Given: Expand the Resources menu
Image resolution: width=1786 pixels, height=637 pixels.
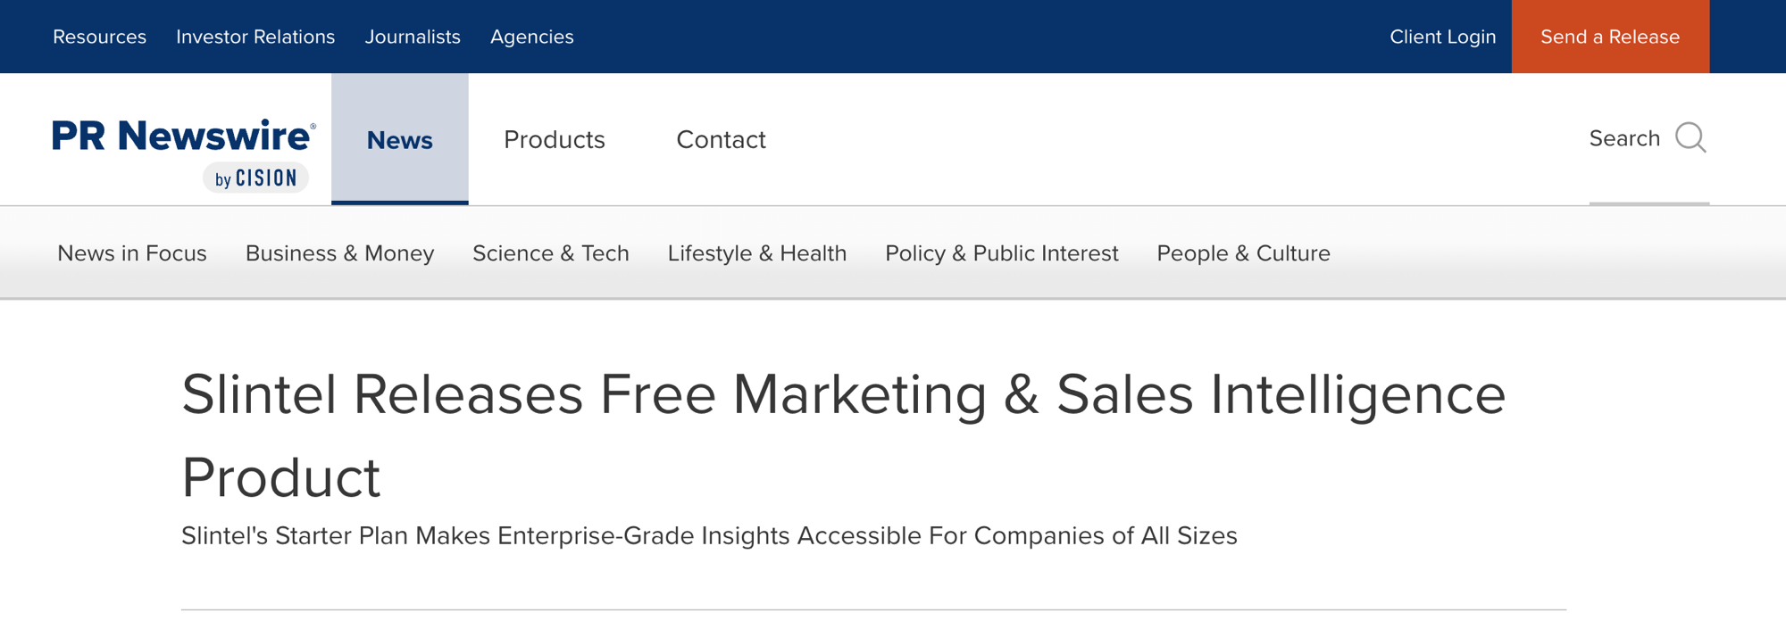Looking at the screenshot, I should (x=99, y=37).
